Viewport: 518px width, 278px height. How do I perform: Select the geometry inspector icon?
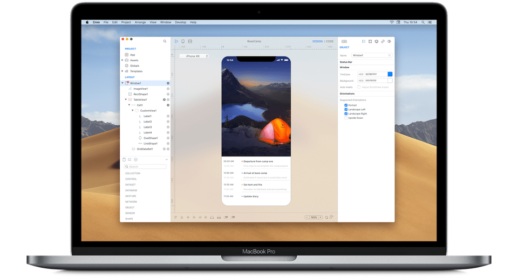click(370, 41)
